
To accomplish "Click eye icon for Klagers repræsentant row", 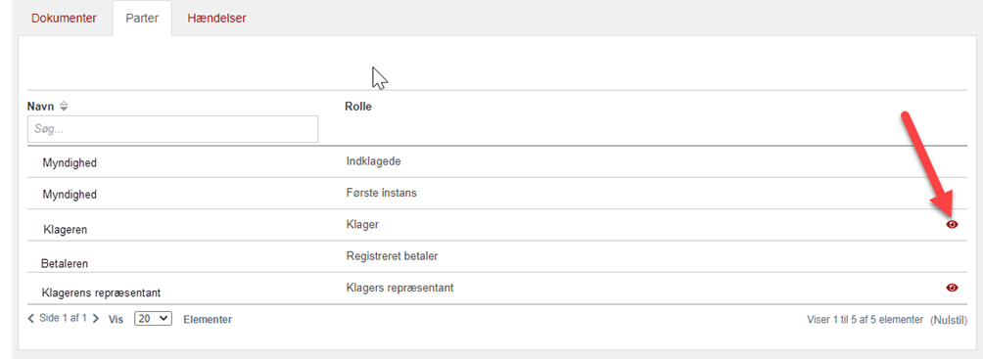I will point(952,288).
